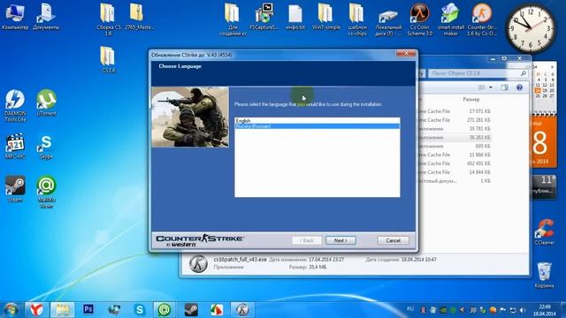The image size is (566, 318).
Task: Select the Для создания кс folder
Action: tap(233, 19)
